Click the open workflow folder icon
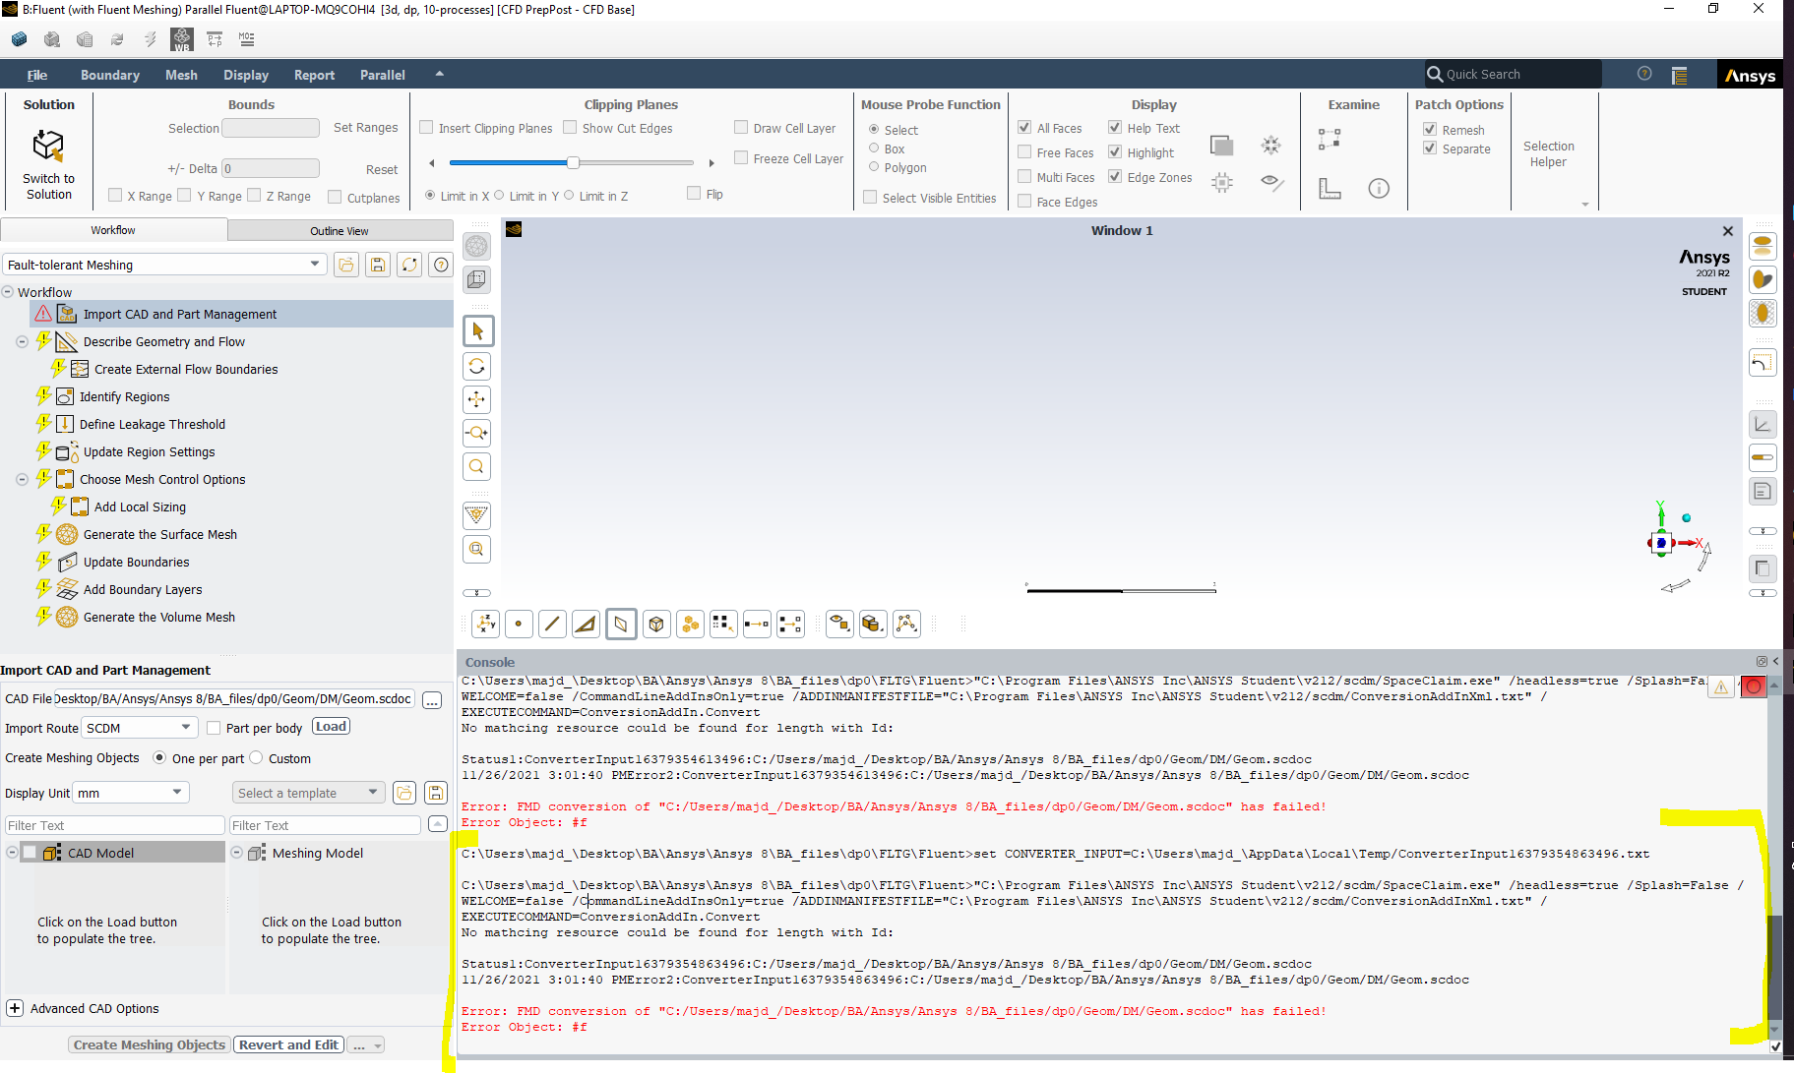 pos(346,265)
